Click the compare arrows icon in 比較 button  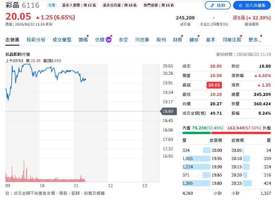pos(212,5)
